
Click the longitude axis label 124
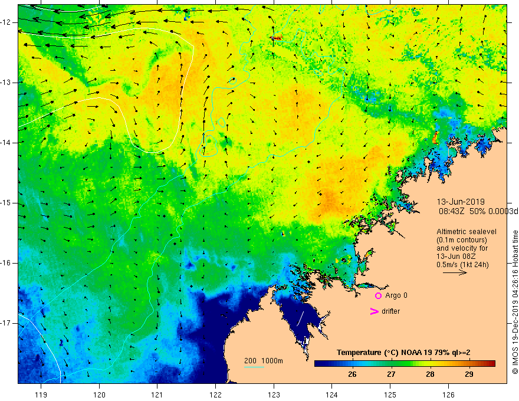tap(332, 395)
